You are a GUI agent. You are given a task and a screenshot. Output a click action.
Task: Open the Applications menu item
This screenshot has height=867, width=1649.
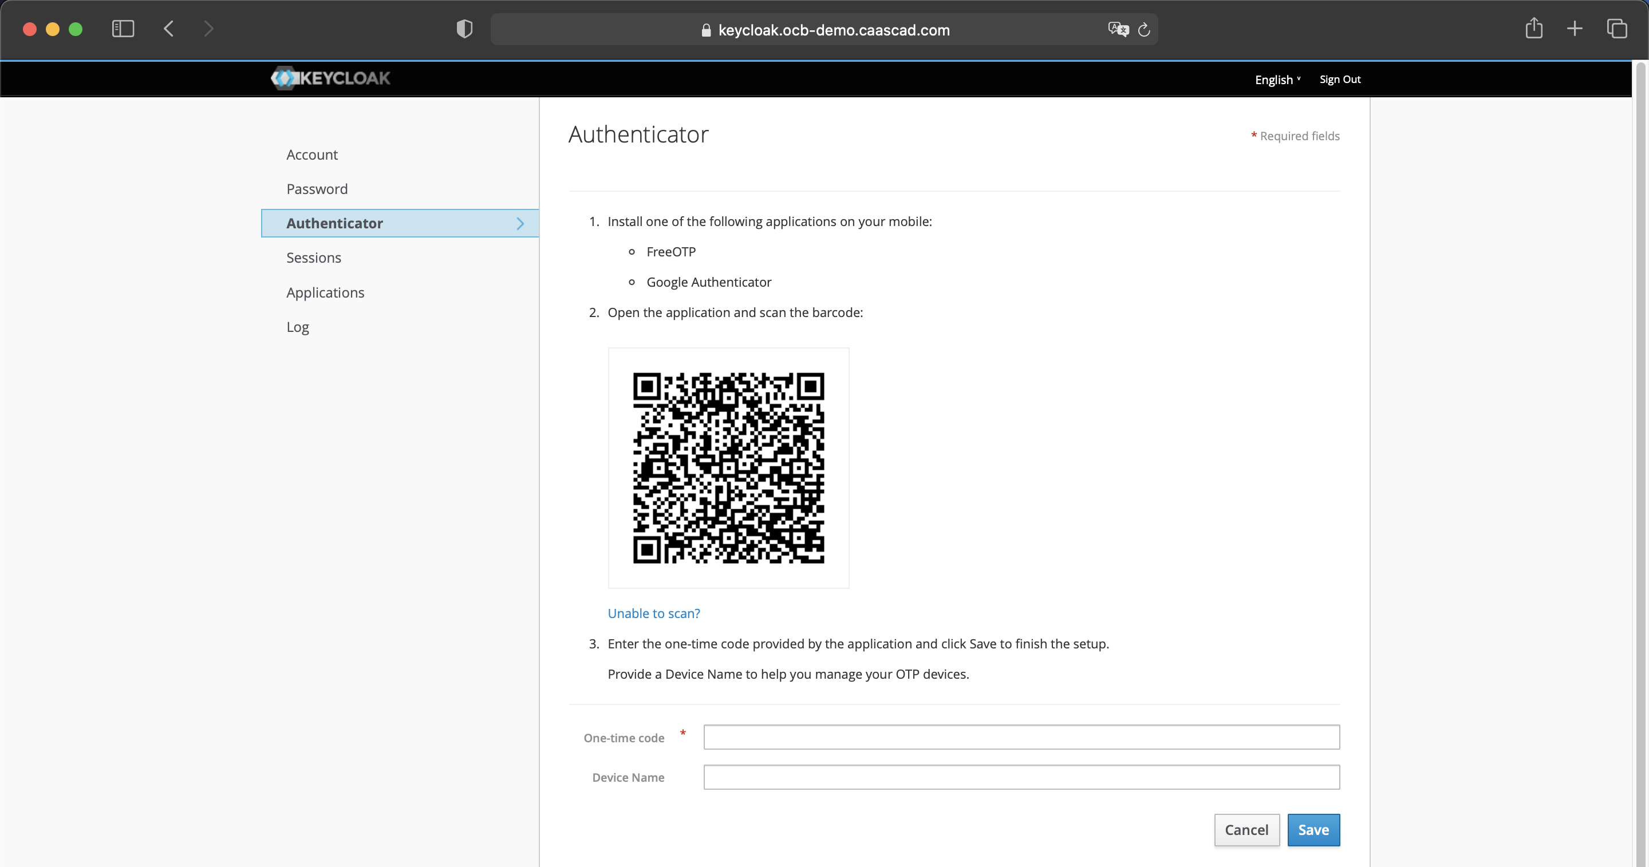pos(325,292)
